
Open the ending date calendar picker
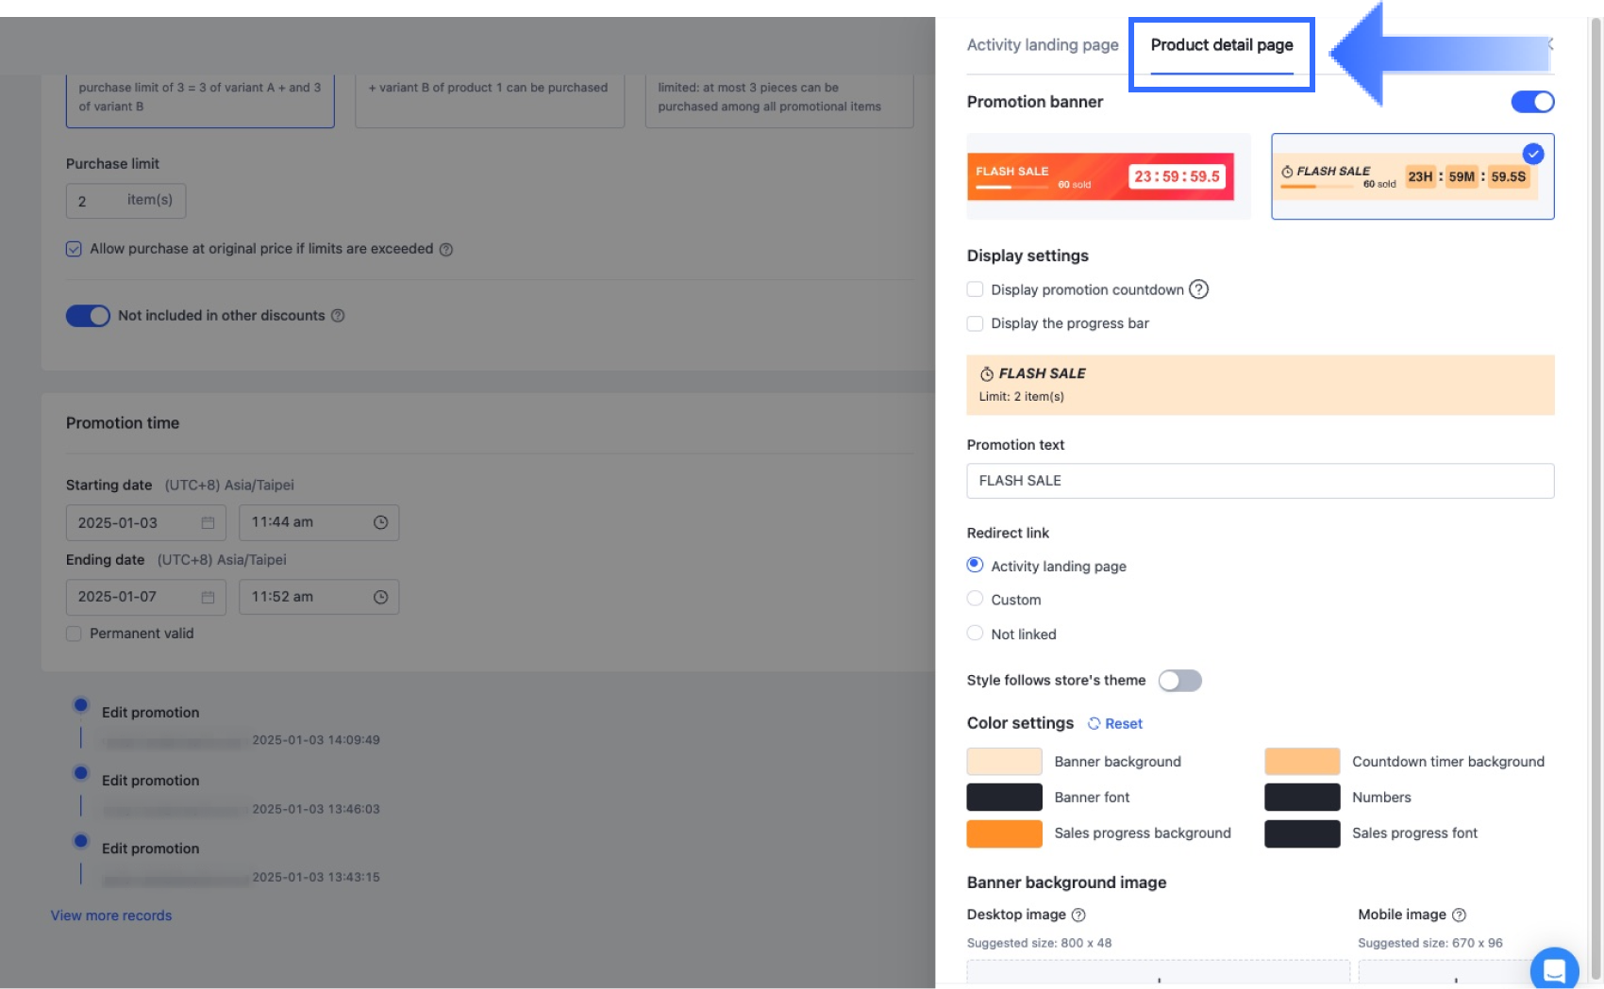pyautogui.click(x=208, y=597)
